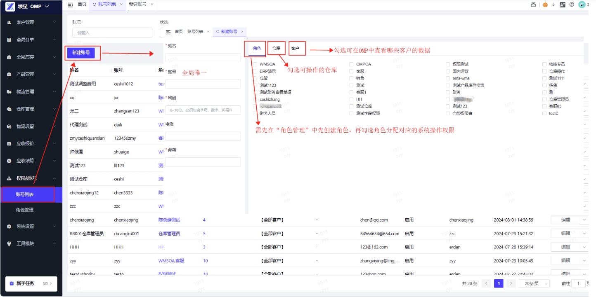
Task: Click the WMSOA,客服 role link in the zyy row
Action: point(171,261)
